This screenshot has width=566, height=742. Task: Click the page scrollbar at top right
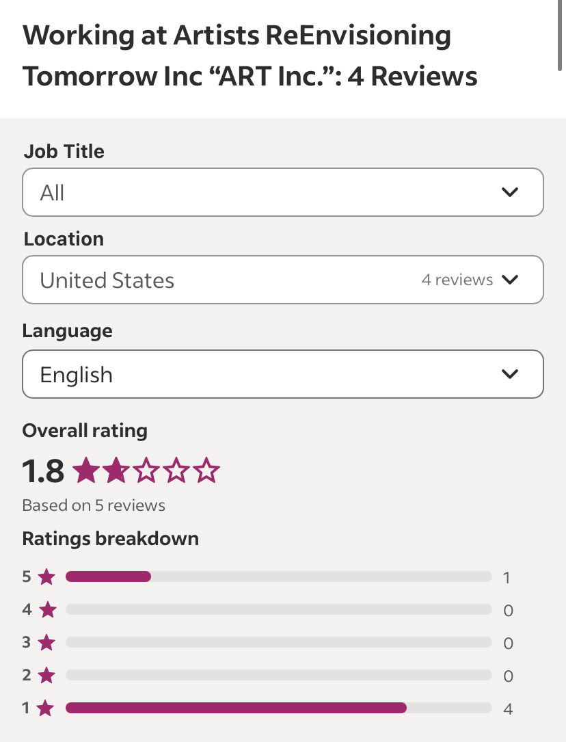point(561,36)
